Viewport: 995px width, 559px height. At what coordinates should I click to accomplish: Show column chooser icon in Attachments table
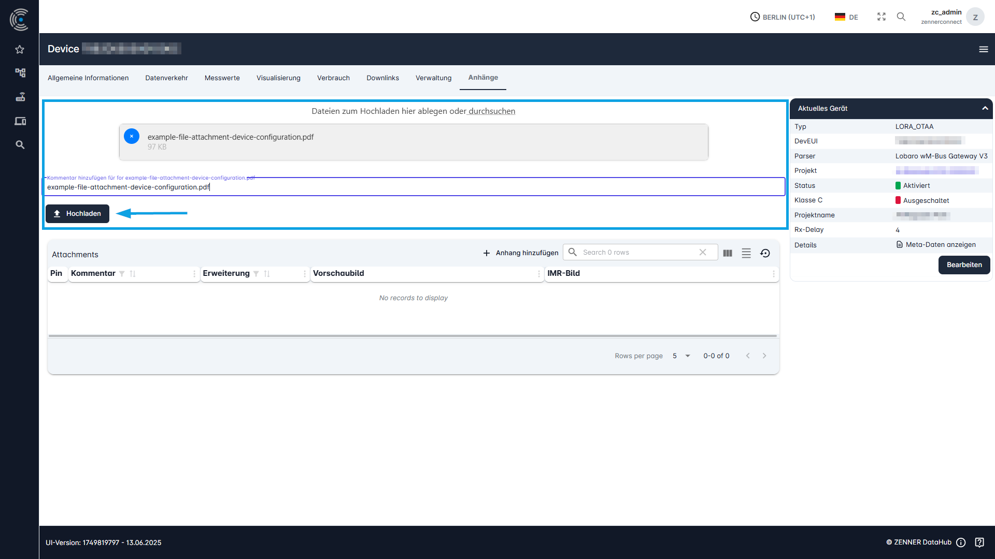point(728,253)
